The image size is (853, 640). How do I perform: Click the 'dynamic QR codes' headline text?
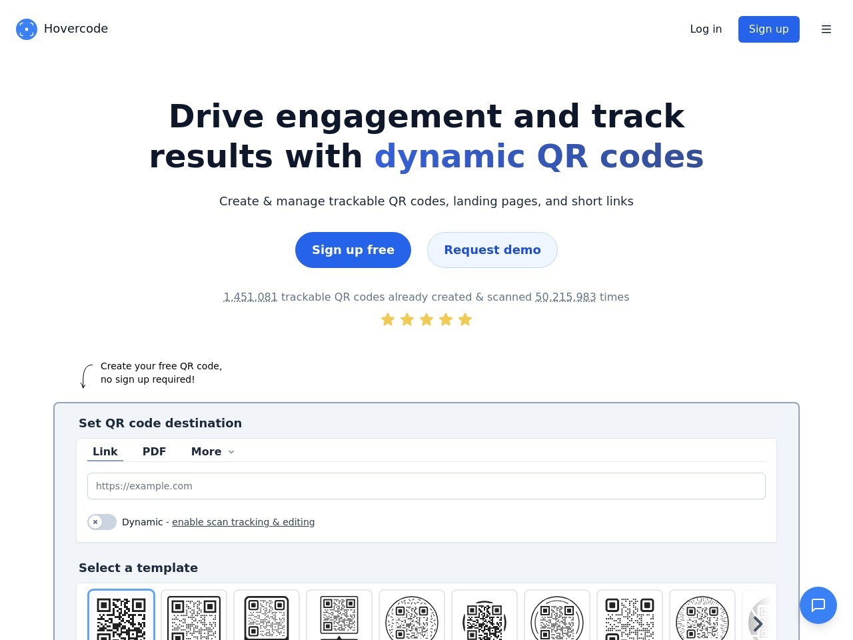[539, 157]
